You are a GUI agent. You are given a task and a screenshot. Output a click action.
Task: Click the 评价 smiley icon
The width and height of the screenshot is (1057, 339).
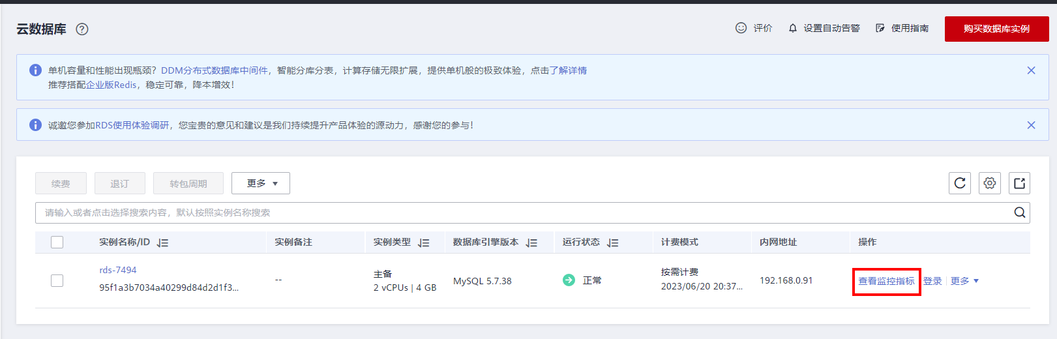click(x=741, y=28)
